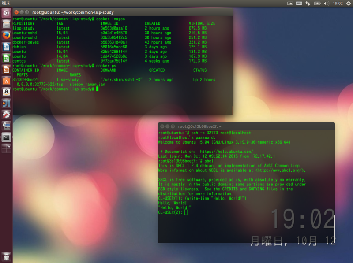Open the session power gear menu

point(348,3)
